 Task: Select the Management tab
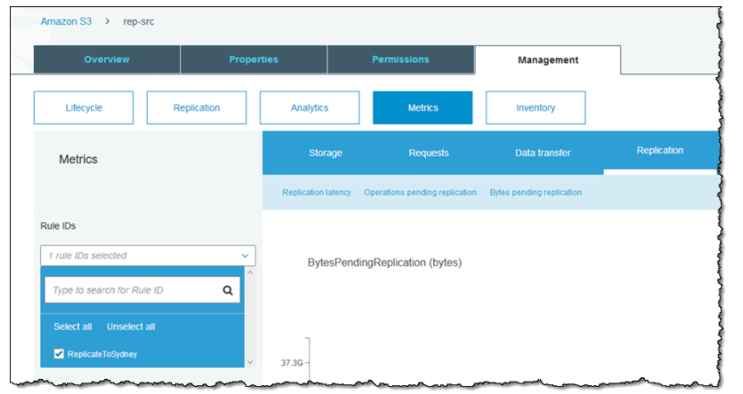click(x=548, y=60)
